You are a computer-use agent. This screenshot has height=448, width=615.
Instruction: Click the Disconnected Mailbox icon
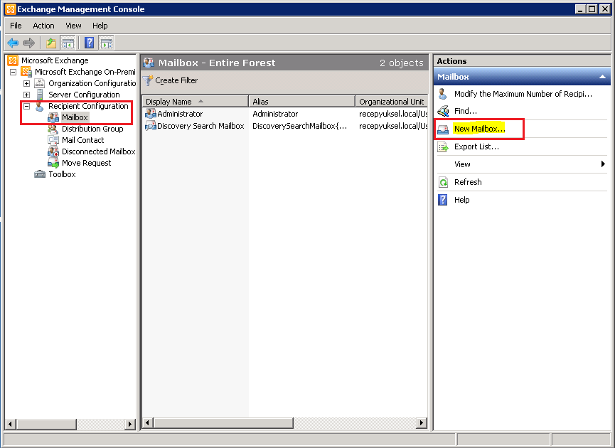[x=53, y=151]
